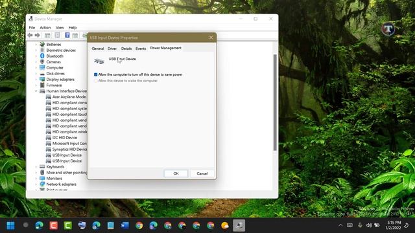
Task: Click the Keyboards category icon
Action: (42, 167)
